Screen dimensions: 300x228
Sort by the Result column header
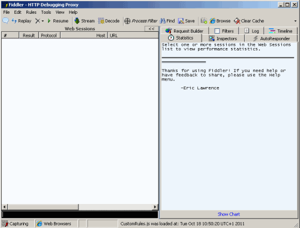(29, 35)
